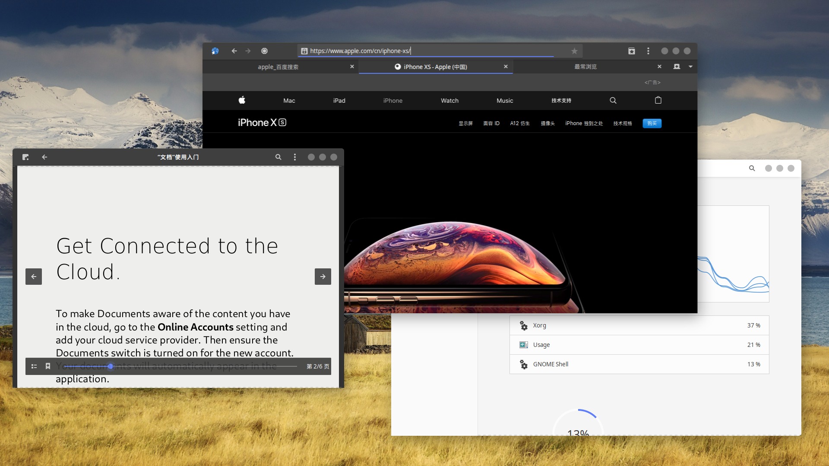Click the CPU usage graph in Usage window
Viewport: 829px width, 466px height.
[733, 254]
